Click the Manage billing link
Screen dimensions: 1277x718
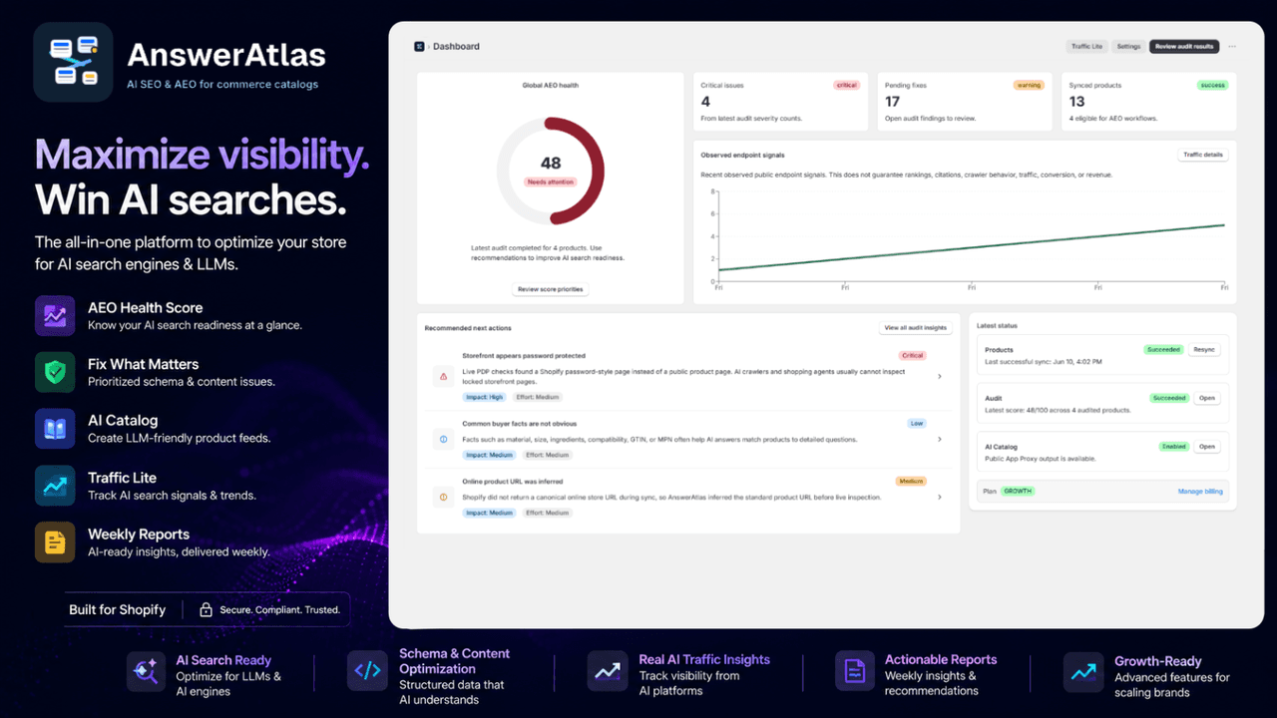pyautogui.click(x=1199, y=492)
